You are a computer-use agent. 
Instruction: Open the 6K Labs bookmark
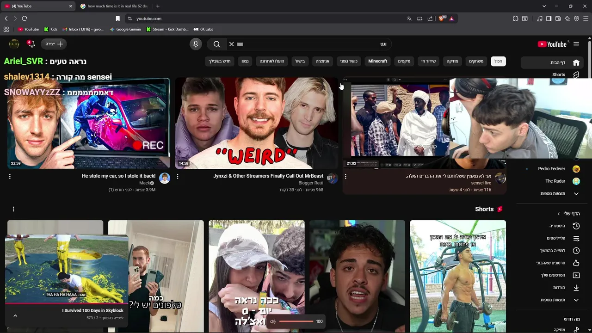click(x=203, y=29)
